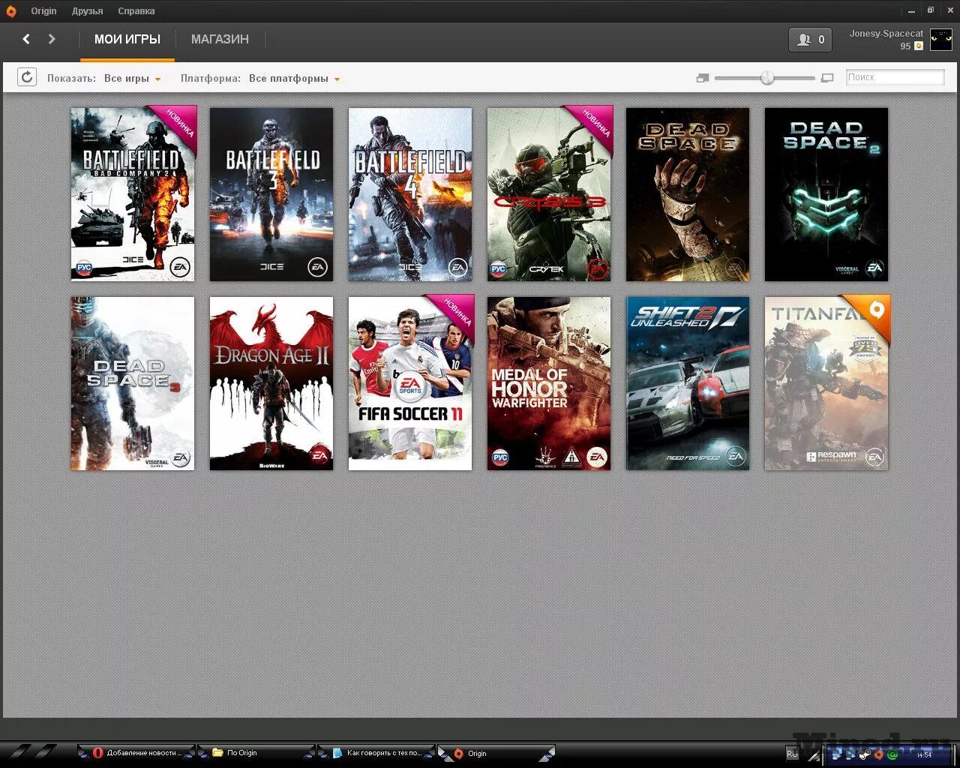Open Steam from the system tray

point(864,754)
